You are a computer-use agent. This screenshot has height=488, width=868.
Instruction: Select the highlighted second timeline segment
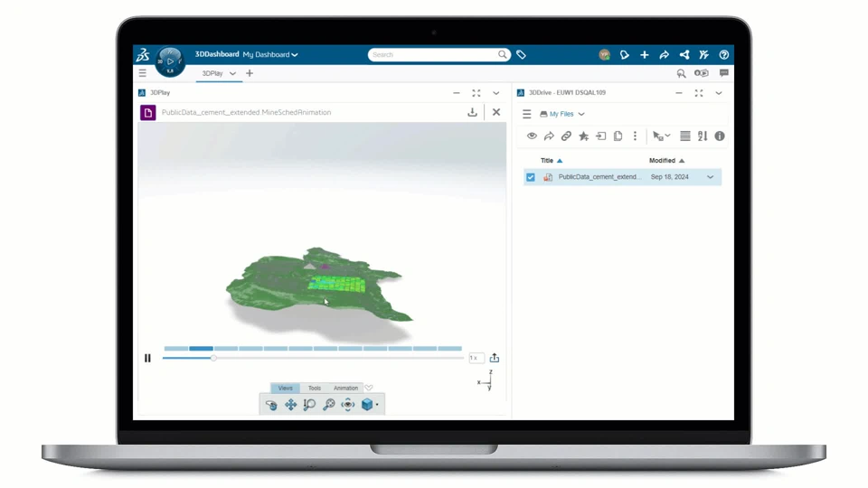[x=201, y=349]
